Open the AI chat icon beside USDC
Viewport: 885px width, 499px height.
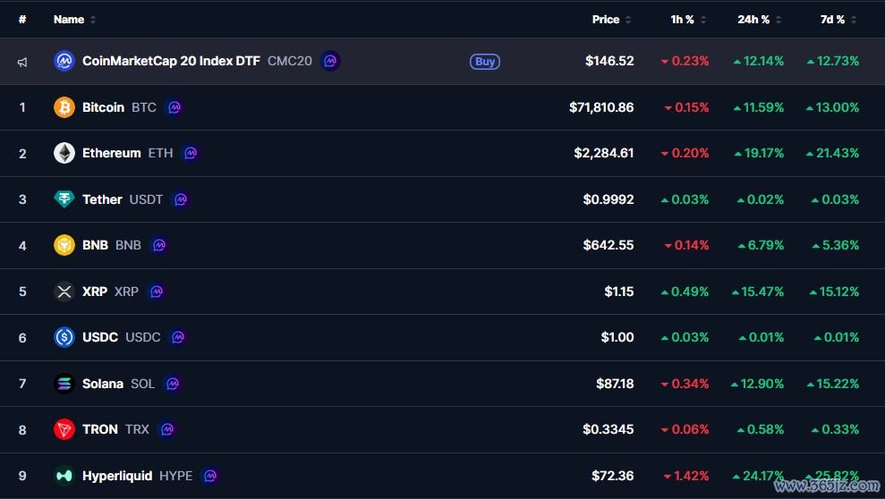point(178,337)
